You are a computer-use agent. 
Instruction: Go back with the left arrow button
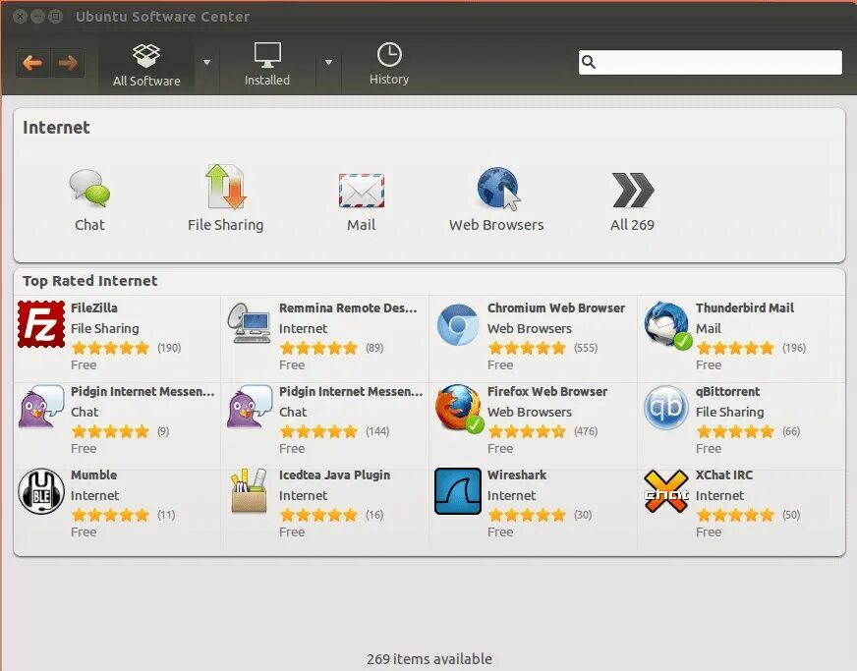pyautogui.click(x=32, y=64)
